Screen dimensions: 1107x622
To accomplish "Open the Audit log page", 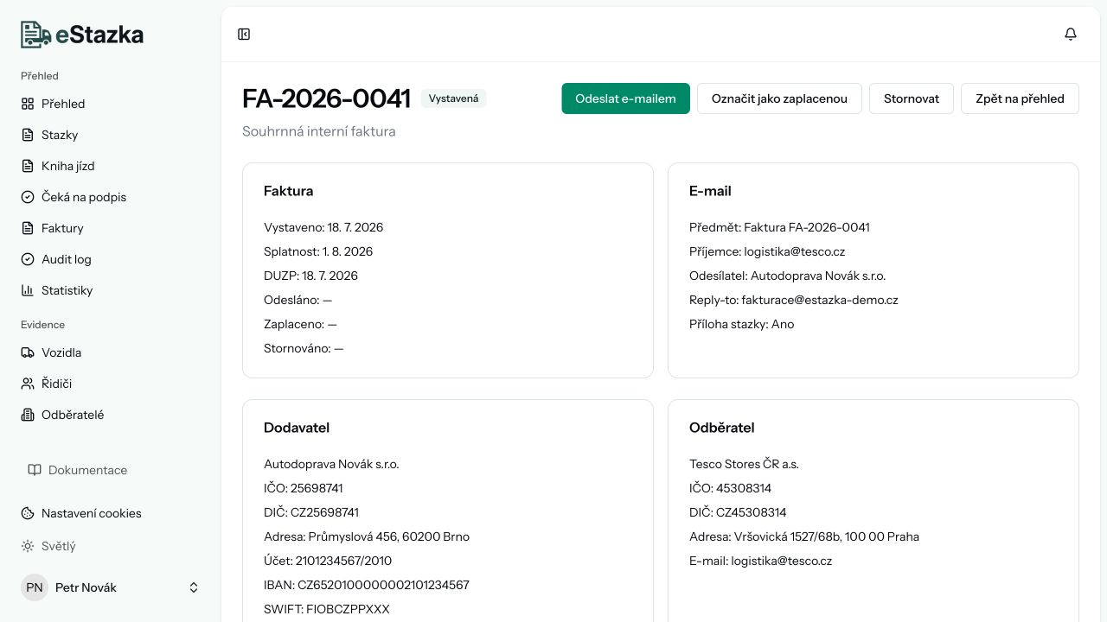I will 111,259.
